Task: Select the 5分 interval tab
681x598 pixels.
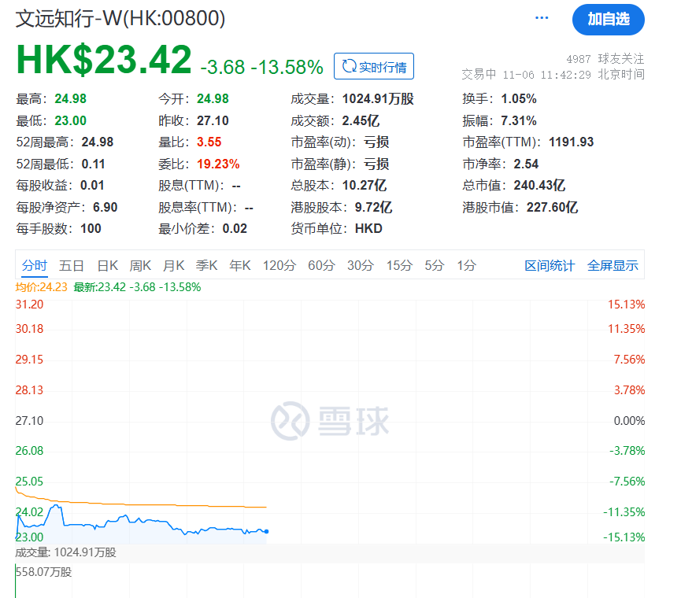Action: 433,266
